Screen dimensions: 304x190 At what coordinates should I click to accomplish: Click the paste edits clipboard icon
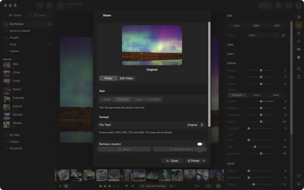pyautogui.click(x=299, y=77)
